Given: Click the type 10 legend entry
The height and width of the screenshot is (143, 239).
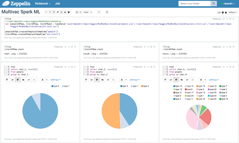Looking at the screenshot, I should click(178, 86).
